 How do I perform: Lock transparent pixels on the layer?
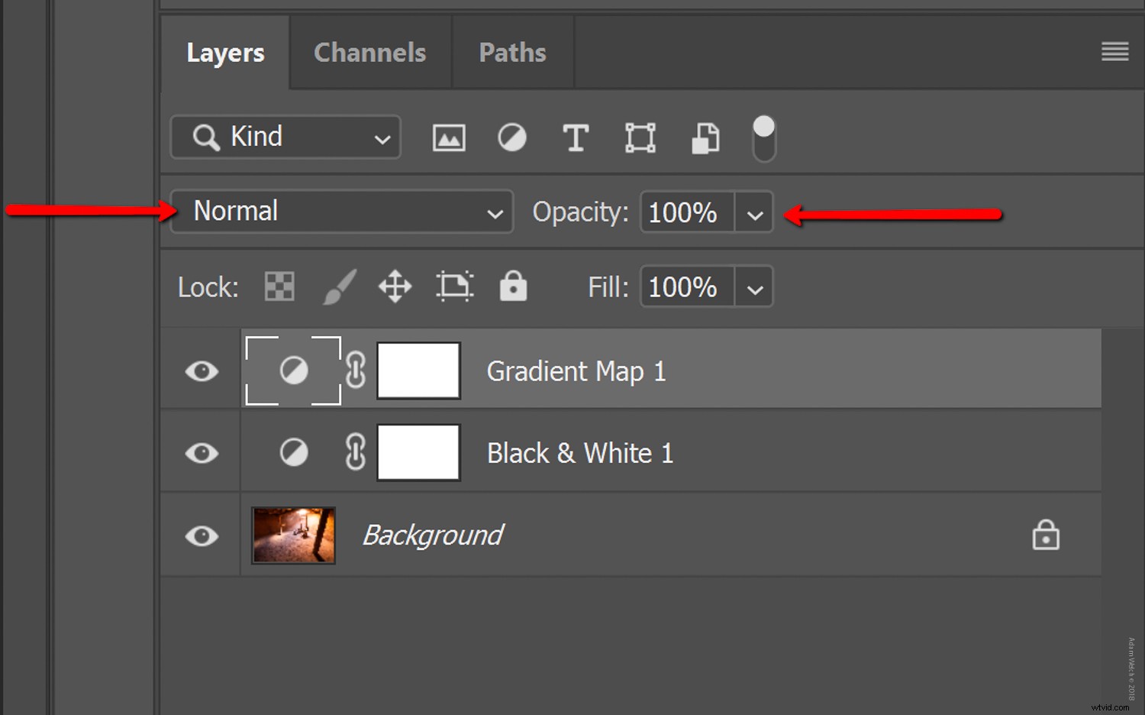pyautogui.click(x=279, y=286)
